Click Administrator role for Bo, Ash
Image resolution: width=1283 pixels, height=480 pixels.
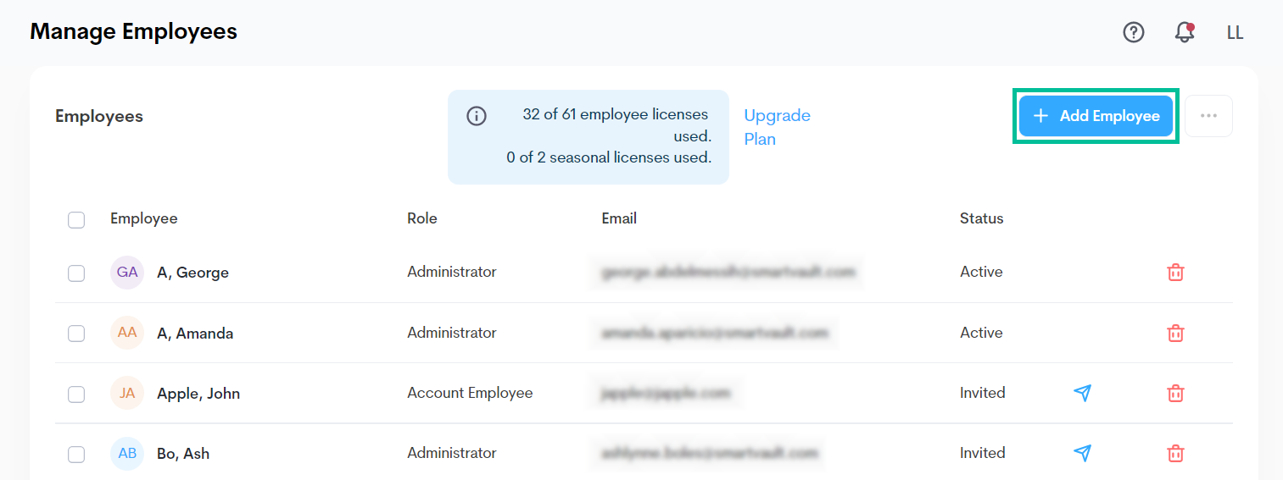click(x=452, y=453)
